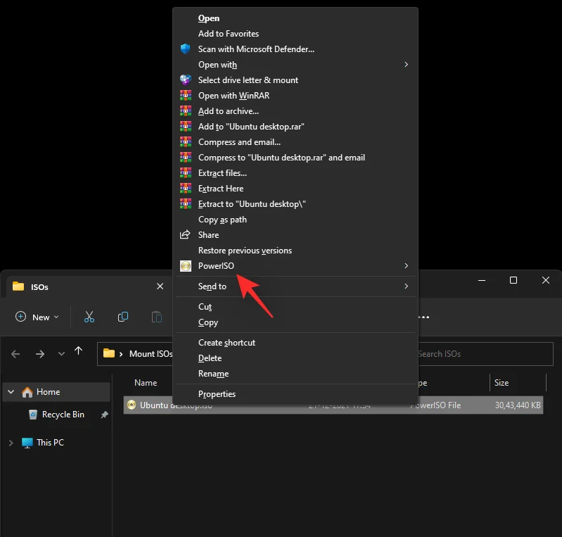Viewport: 562px width, 537px height.
Task: Click Open with submenu arrow
Action: coord(406,65)
